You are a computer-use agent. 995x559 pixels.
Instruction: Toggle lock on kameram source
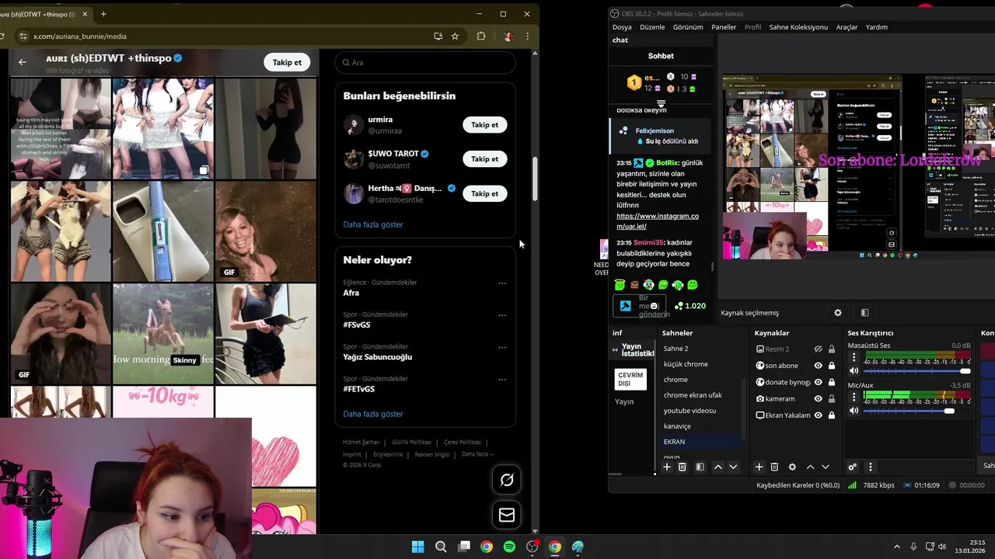point(831,398)
